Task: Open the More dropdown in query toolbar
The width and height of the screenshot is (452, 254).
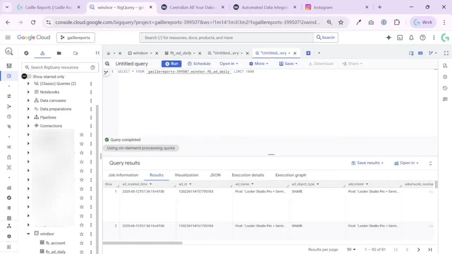Action: tap(258, 64)
